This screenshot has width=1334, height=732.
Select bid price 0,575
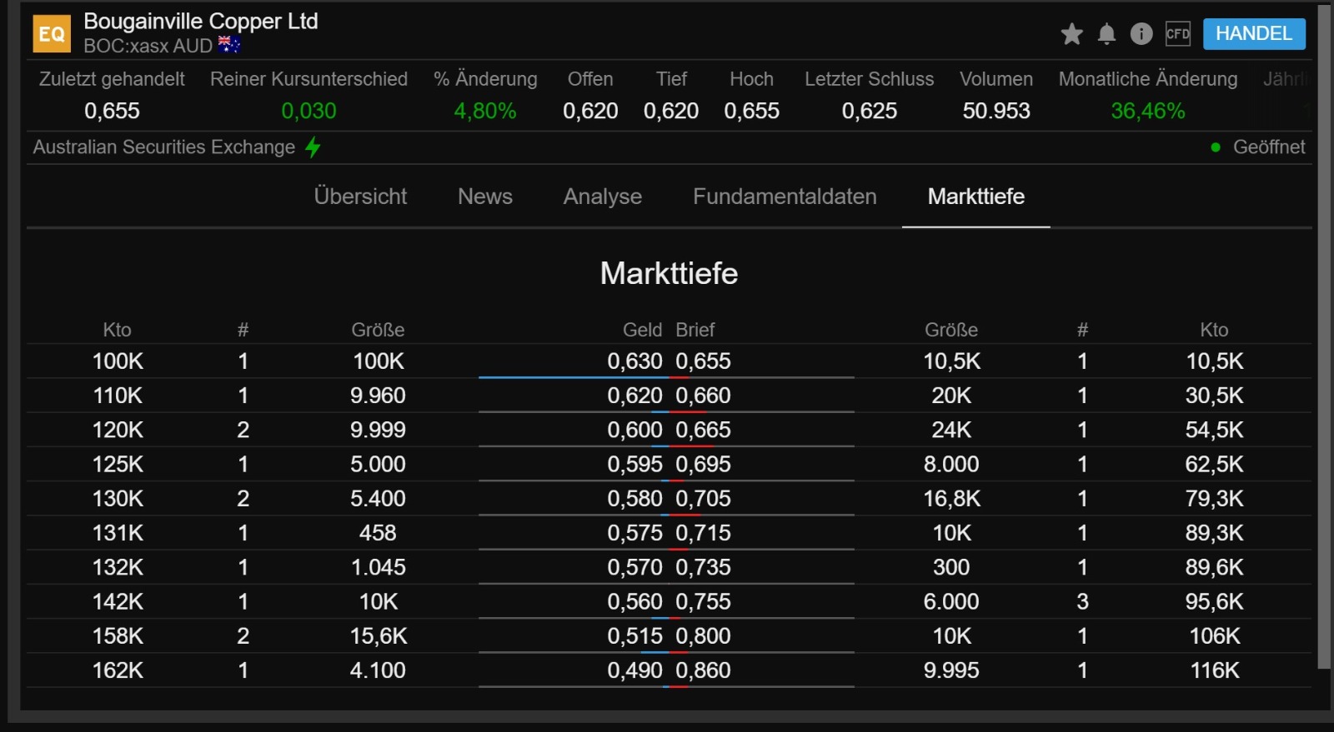tap(634, 533)
